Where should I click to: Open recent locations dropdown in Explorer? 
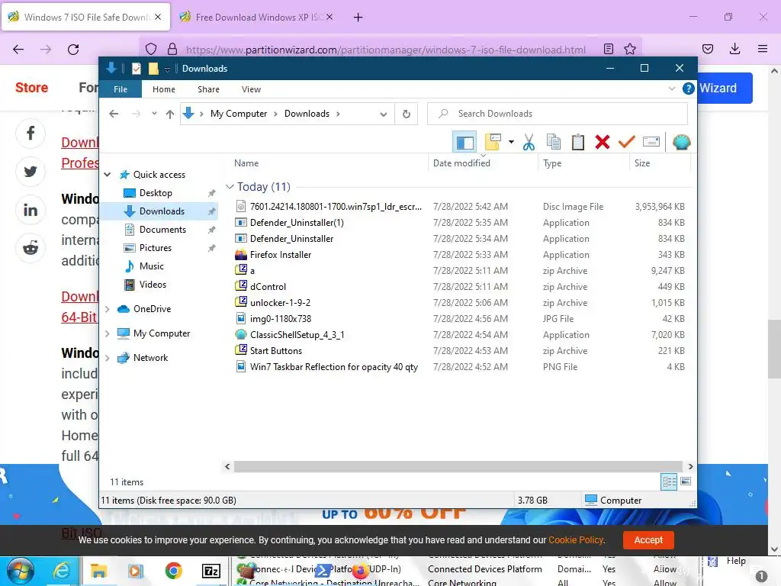click(x=154, y=114)
